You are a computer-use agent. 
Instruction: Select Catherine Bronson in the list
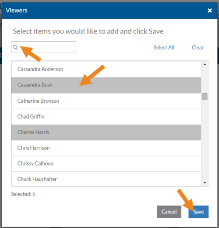(x=106, y=101)
